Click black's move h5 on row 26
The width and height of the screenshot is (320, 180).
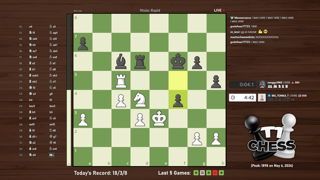[x=51, y=112]
